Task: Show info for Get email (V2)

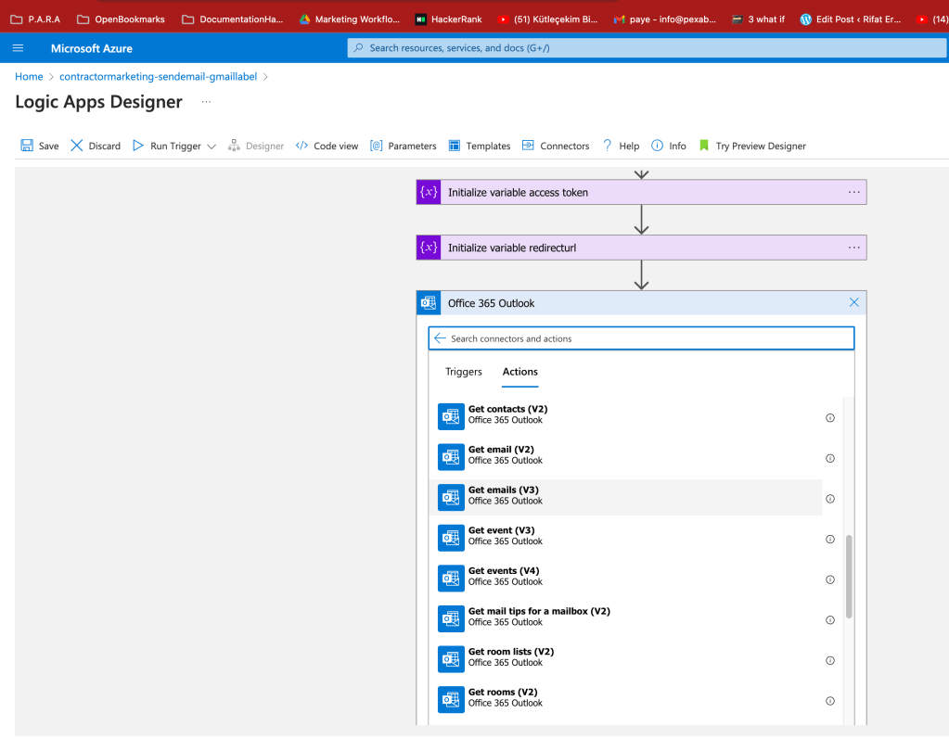Action: click(829, 458)
